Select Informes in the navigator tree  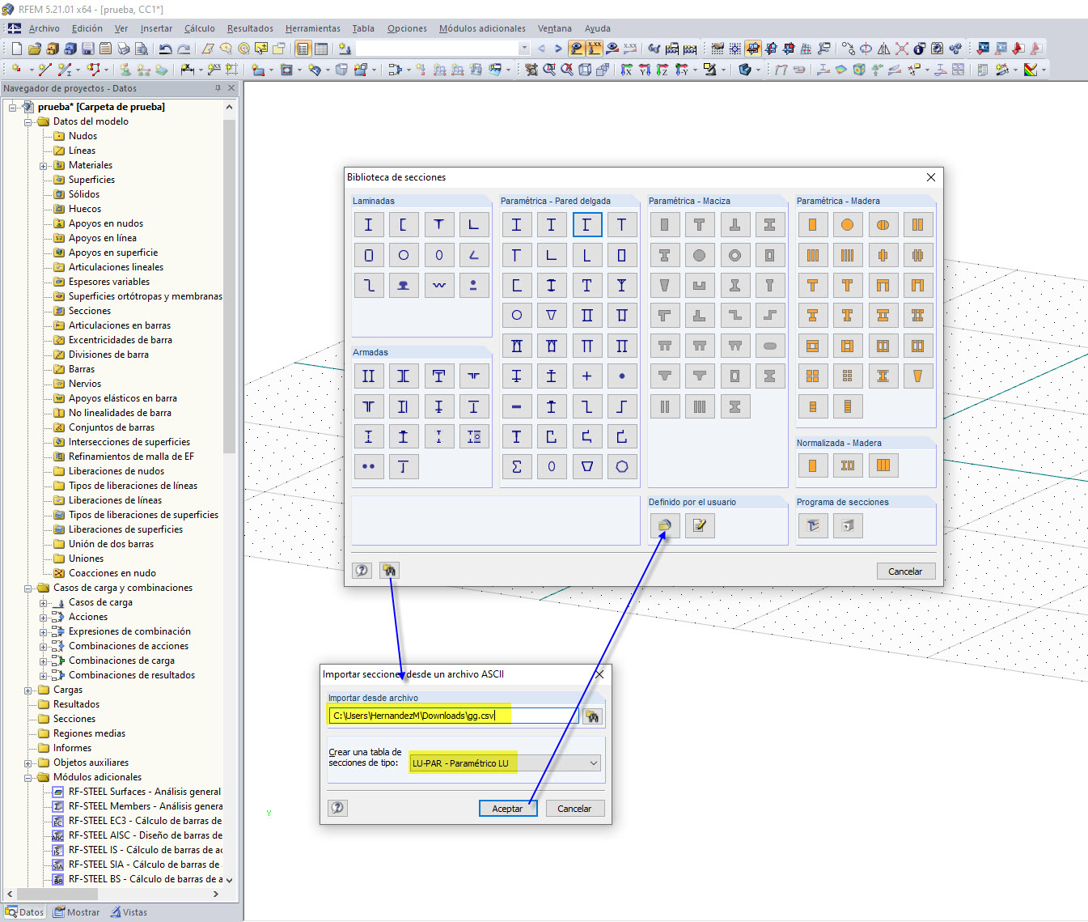pyautogui.click(x=72, y=748)
